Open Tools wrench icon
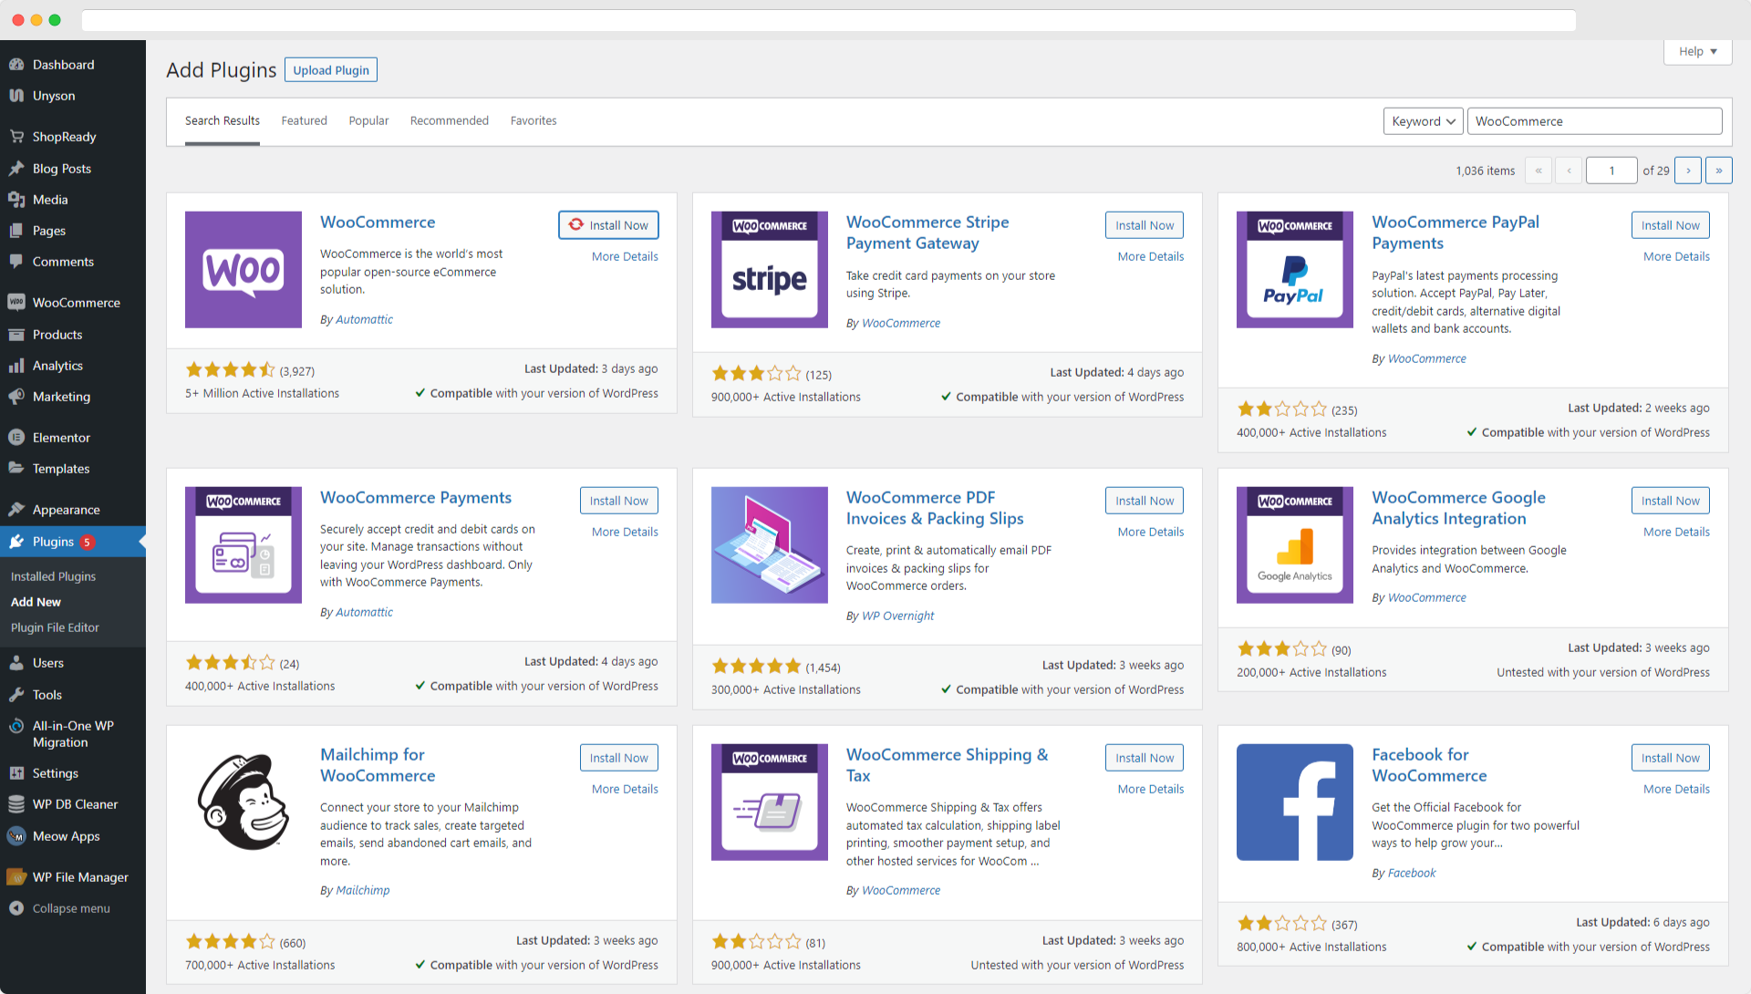The height and width of the screenshot is (994, 1751). tap(16, 695)
